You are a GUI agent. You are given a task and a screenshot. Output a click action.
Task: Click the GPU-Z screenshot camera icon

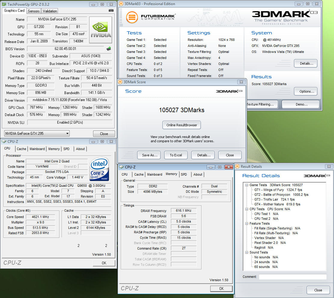[111, 11]
